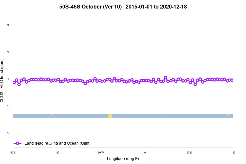Click the blue ocean strip's left end

point(14,116)
